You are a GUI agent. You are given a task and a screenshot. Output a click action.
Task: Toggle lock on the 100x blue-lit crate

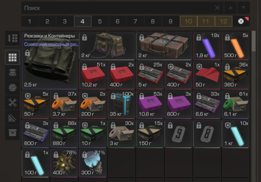point(113,96)
